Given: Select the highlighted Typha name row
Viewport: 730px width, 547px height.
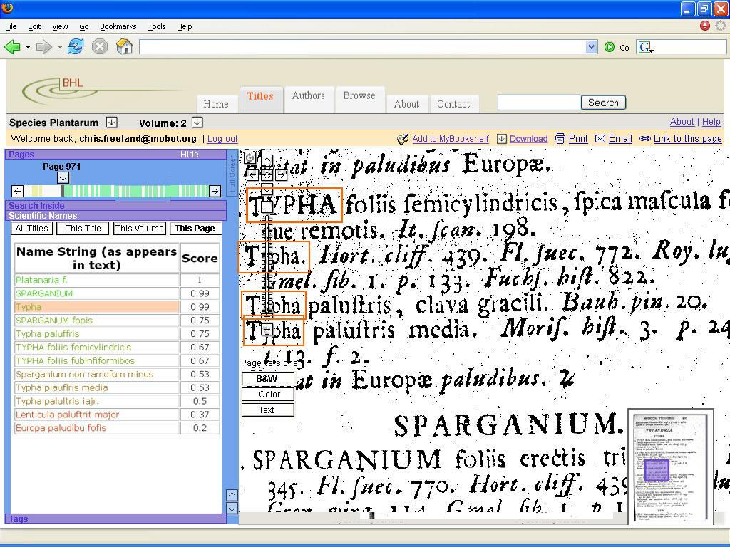Looking at the screenshot, I should tap(97, 307).
